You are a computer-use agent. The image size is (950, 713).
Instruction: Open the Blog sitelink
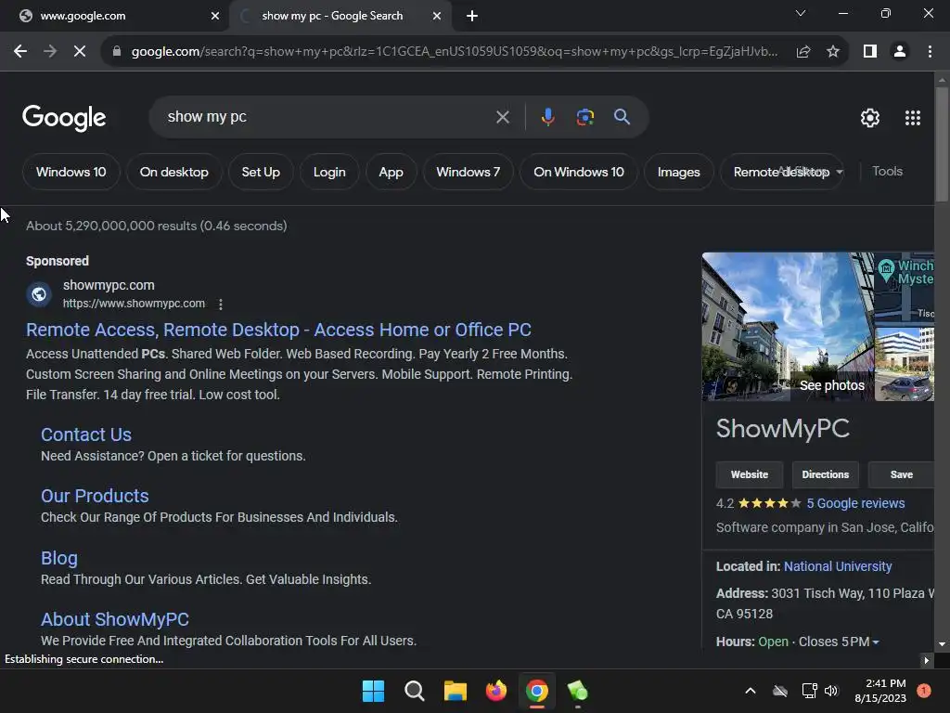pos(59,558)
